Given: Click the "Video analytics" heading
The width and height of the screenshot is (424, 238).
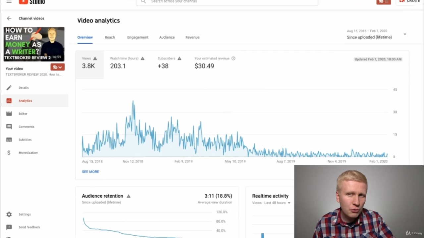Looking at the screenshot, I should point(99,20).
